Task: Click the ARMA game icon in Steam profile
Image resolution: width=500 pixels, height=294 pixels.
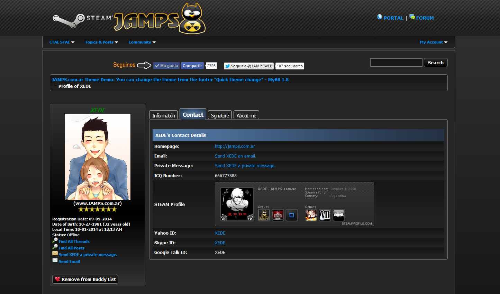Action: tap(338, 215)
